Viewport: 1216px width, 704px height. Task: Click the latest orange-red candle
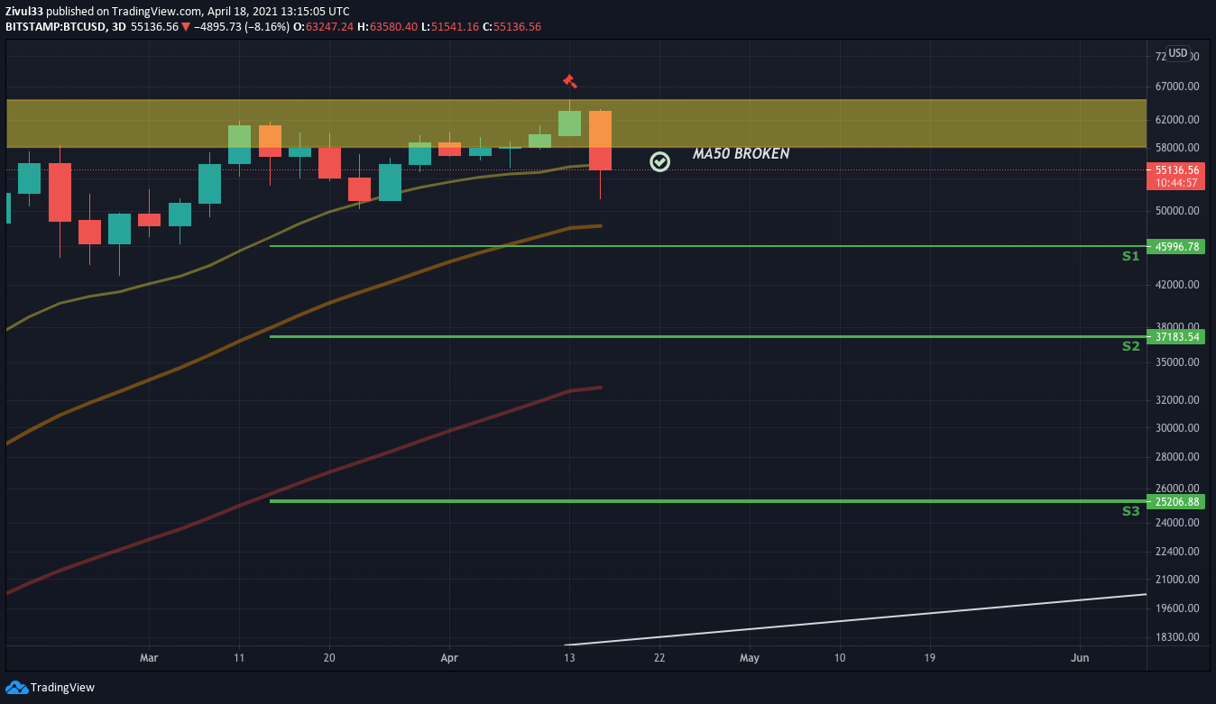[x=600, y=141]
